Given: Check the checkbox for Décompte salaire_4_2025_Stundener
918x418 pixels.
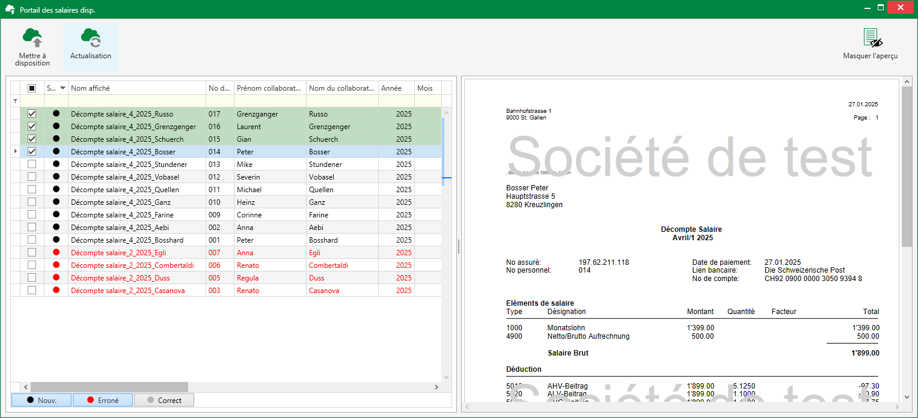Looking at the screenshot, I should click(x=31, y=164).
